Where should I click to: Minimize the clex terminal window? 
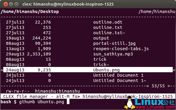11,4
